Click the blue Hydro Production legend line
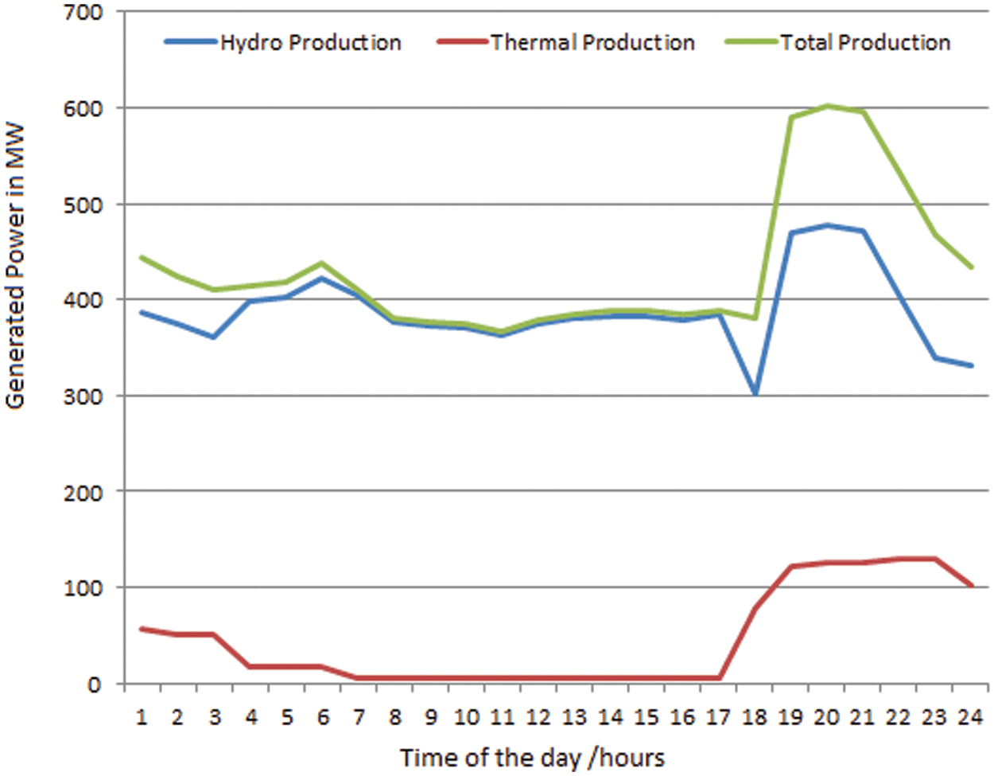The image size is (994, 776). click(x=191, y=42)
